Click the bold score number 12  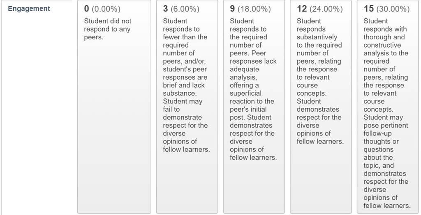302,9
